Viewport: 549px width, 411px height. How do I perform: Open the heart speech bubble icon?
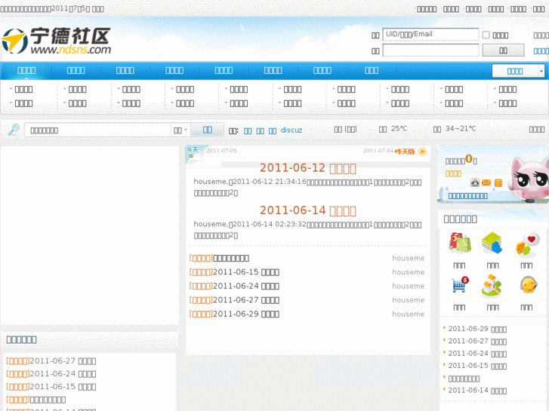(x=527, y=244)
